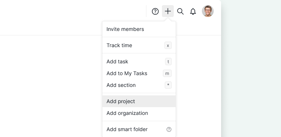The width and height of the screenshot is (281, 137).
Task: Select Add section menu item
Action: (139, 85)
